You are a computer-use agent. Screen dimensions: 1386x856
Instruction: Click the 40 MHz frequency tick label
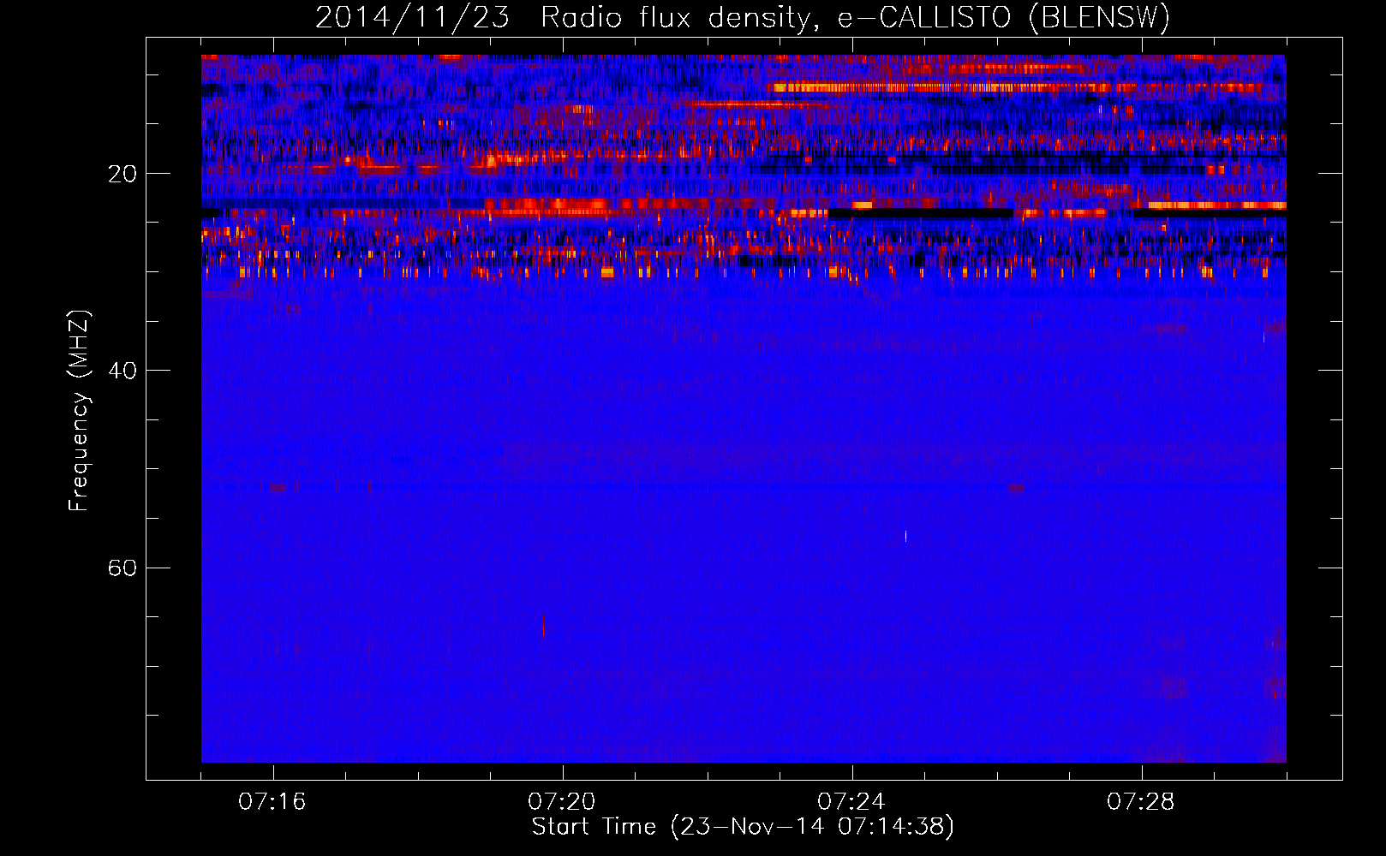(x=122, y=371)
